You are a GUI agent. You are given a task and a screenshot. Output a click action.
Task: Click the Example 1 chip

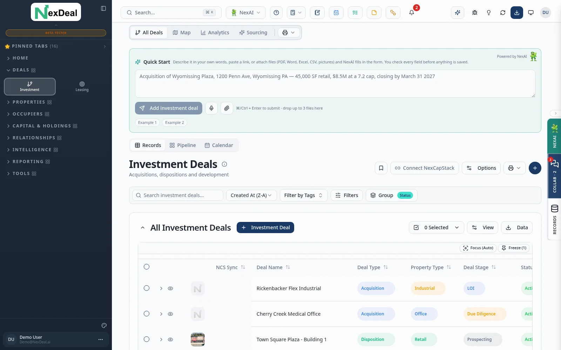(x=147, y=122)
